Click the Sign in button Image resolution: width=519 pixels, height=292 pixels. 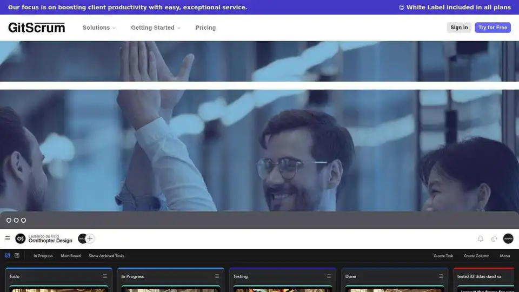459,28
